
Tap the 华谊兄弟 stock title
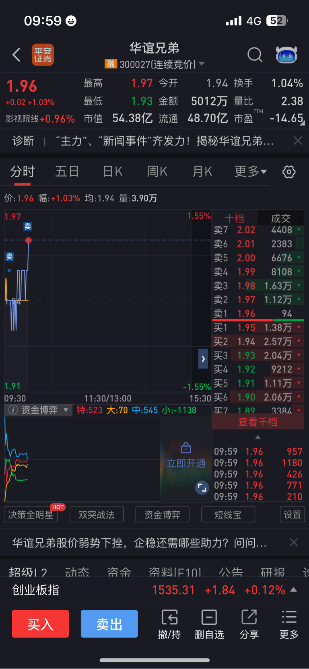pos(154,48)
